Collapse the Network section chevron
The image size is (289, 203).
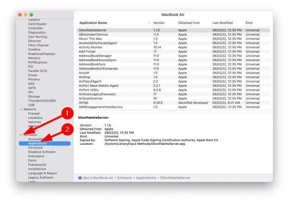pos(21,109)
